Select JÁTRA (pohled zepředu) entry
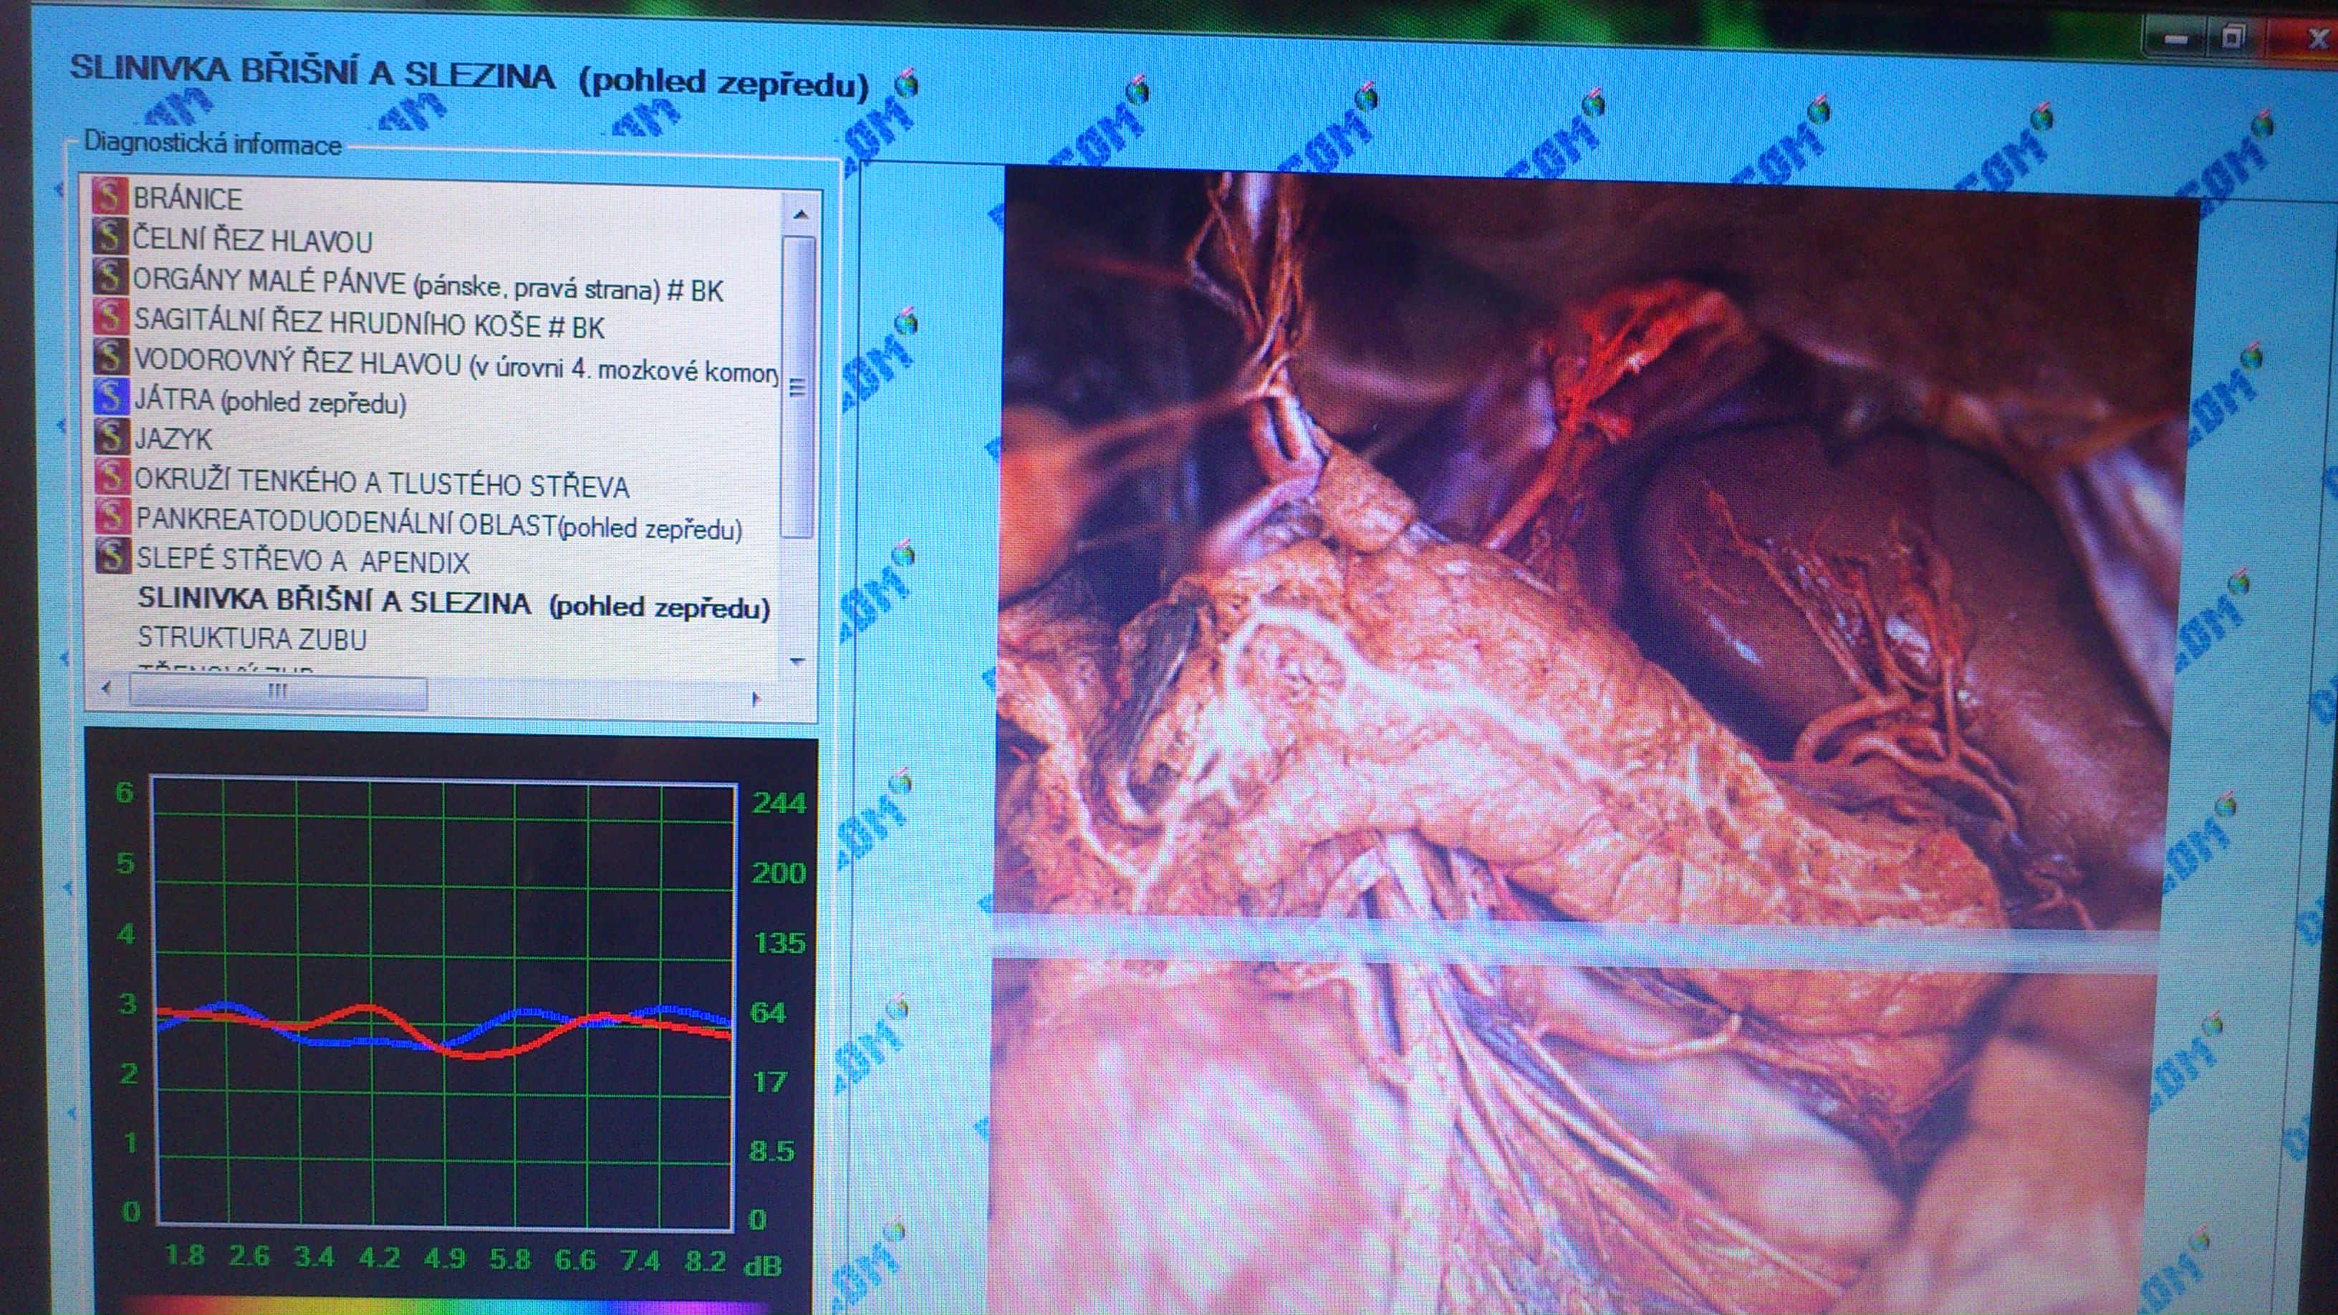The height and width of the screenshot is (1315, 2338). [271, 401]
